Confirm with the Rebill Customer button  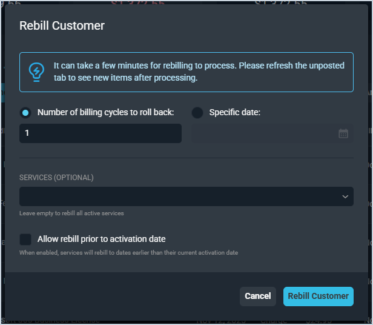pos(318,296)
